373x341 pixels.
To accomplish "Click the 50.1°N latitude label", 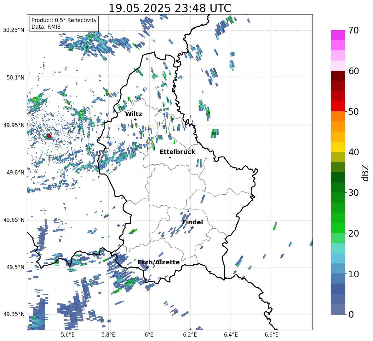I will click(x=15, y=78).
